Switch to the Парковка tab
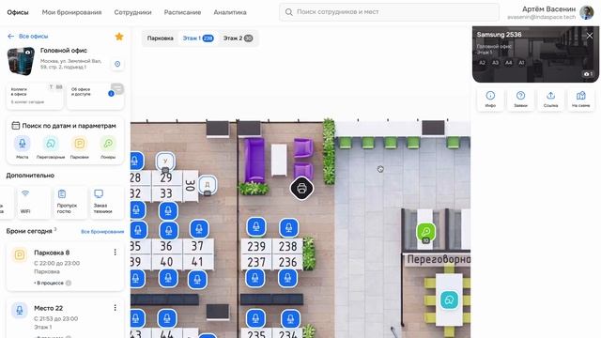The image size is (601, 338). [x=161, y=38]
